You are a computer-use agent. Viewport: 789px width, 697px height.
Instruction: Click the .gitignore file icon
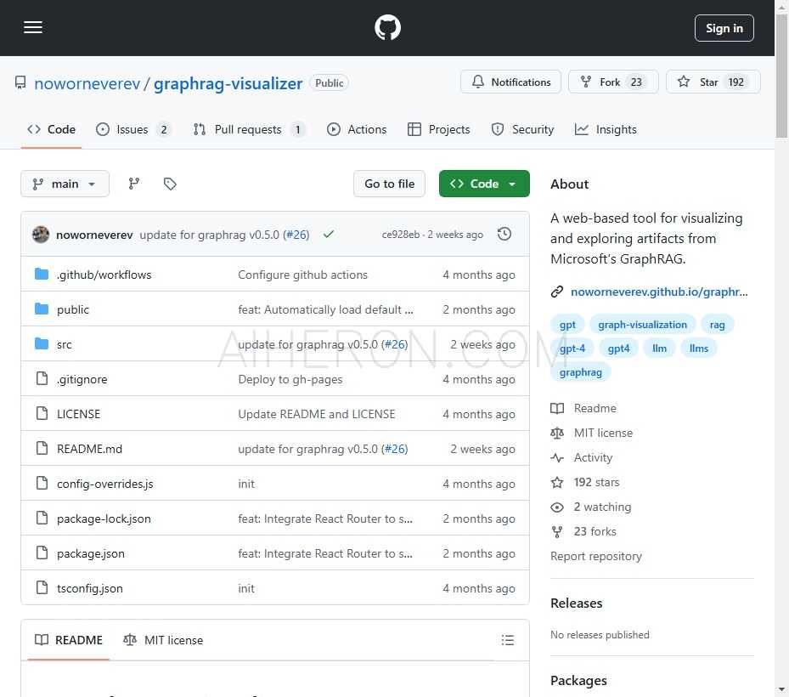pyautogui.click(x=42, y=379)
